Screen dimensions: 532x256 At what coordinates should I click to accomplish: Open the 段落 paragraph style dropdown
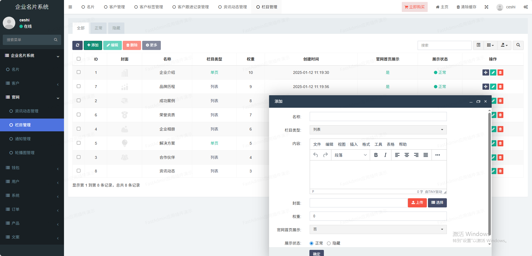[x=350, y=155]
